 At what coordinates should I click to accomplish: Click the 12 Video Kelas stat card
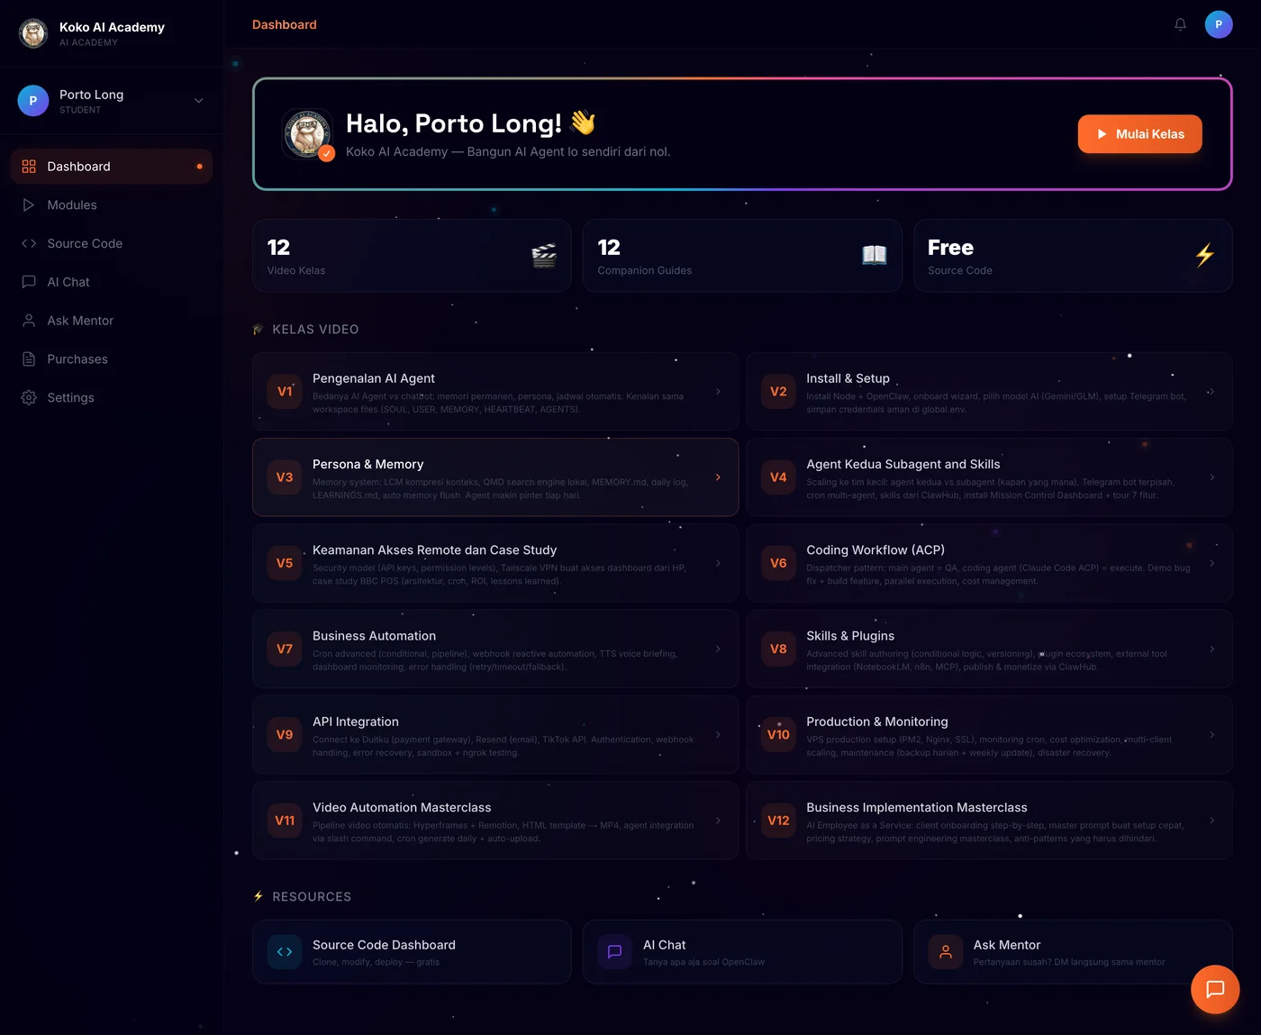(412, 256)
